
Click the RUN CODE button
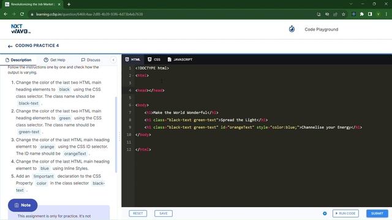(345, 213)
